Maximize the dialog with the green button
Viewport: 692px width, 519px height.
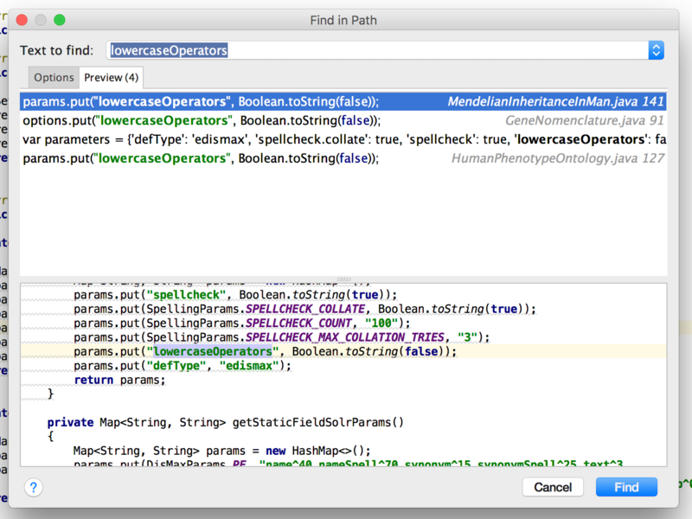(x=60, y=20)
